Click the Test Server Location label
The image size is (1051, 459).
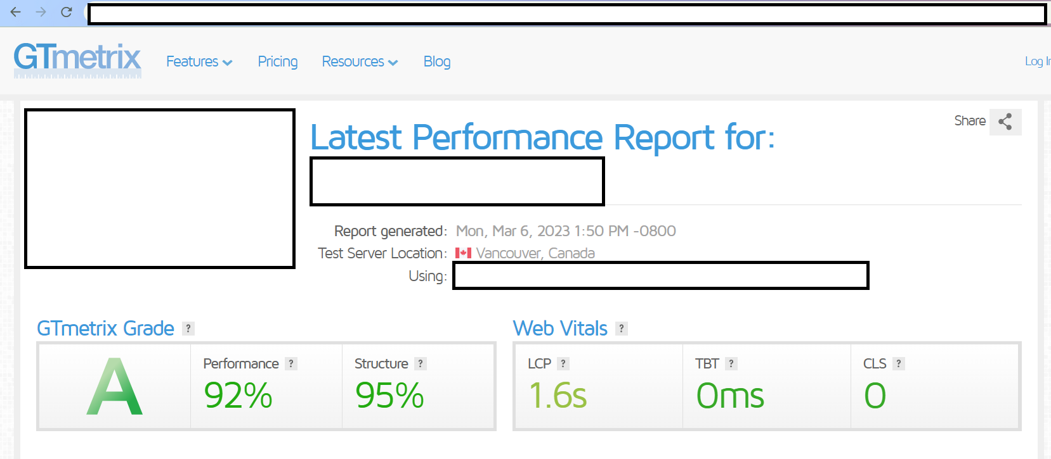(382, 253)
